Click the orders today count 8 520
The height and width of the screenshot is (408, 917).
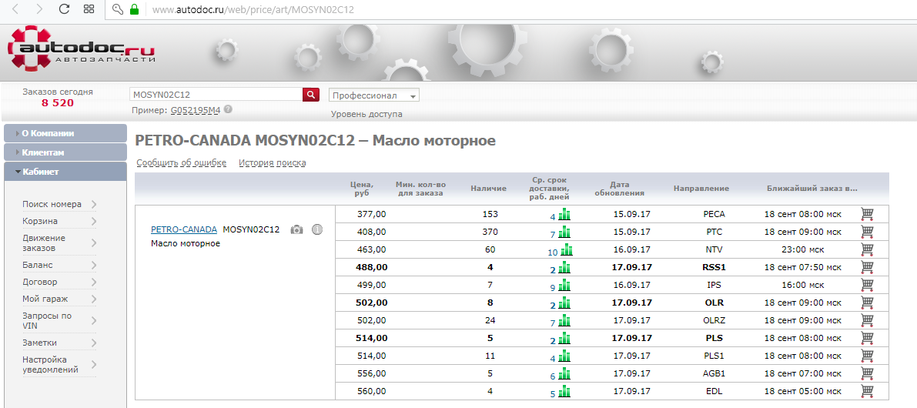click(57, 103)
